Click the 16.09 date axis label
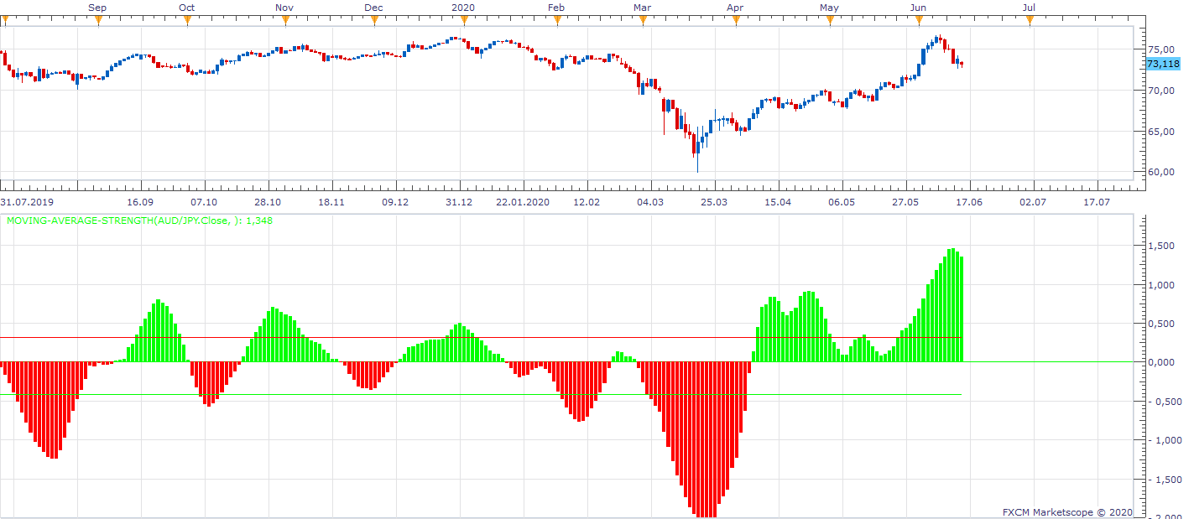 pyautogui.click(x=140, y=202)
